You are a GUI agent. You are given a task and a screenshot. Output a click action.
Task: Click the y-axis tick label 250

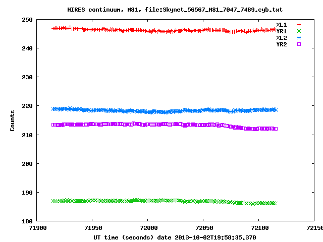pos(27,20)
